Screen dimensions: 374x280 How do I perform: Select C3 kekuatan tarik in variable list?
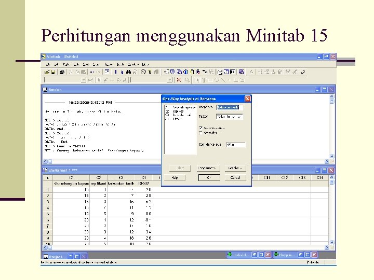[180, 115]
